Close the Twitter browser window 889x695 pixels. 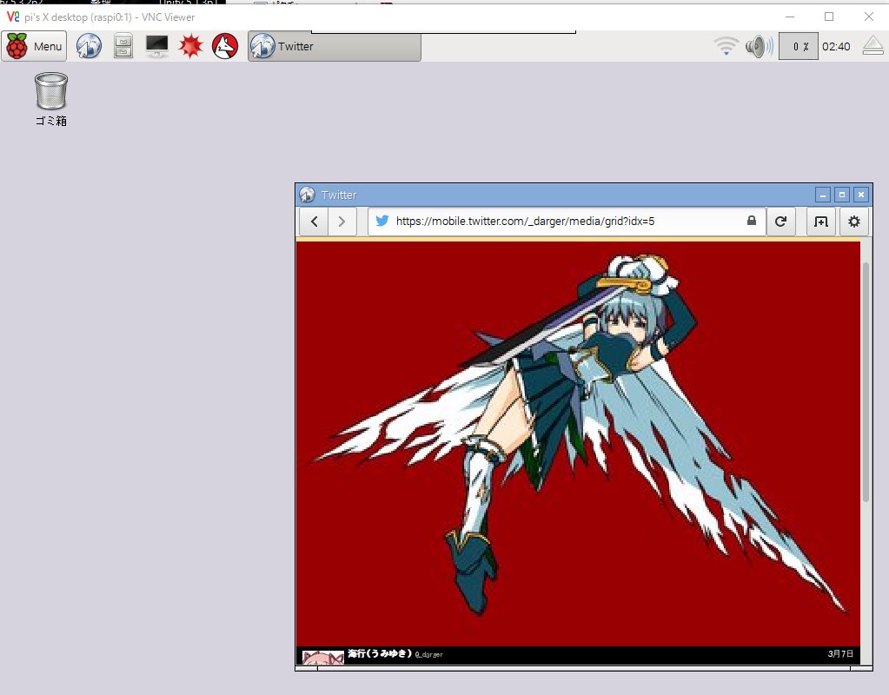tap(861, 195)
